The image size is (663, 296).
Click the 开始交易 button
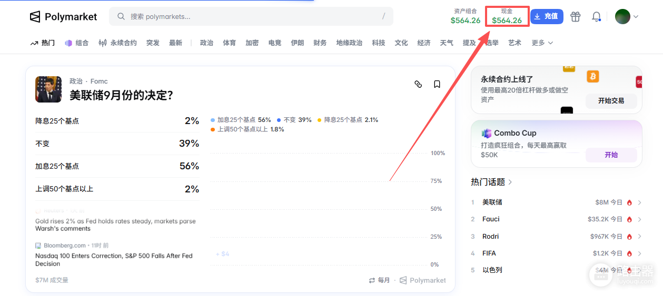click(x=611, y=100)
